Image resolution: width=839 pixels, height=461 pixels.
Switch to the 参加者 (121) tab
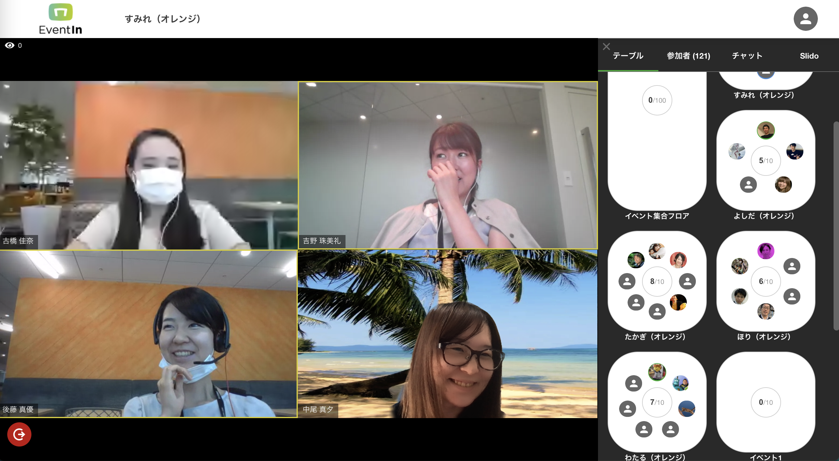point(688,56)
